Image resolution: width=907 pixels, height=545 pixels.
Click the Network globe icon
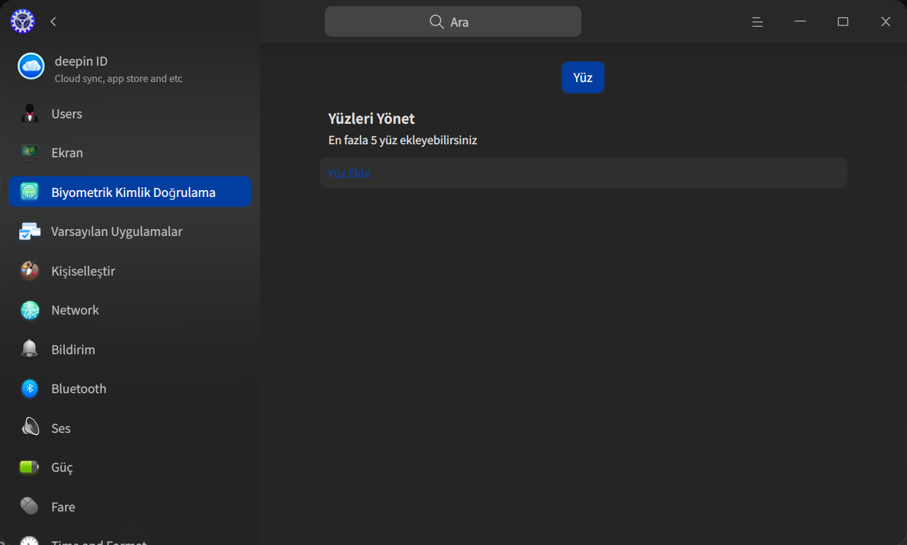click(29, 310)
